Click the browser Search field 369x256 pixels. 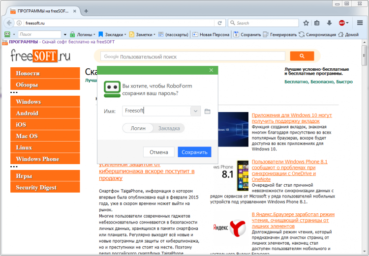(263, 23)
